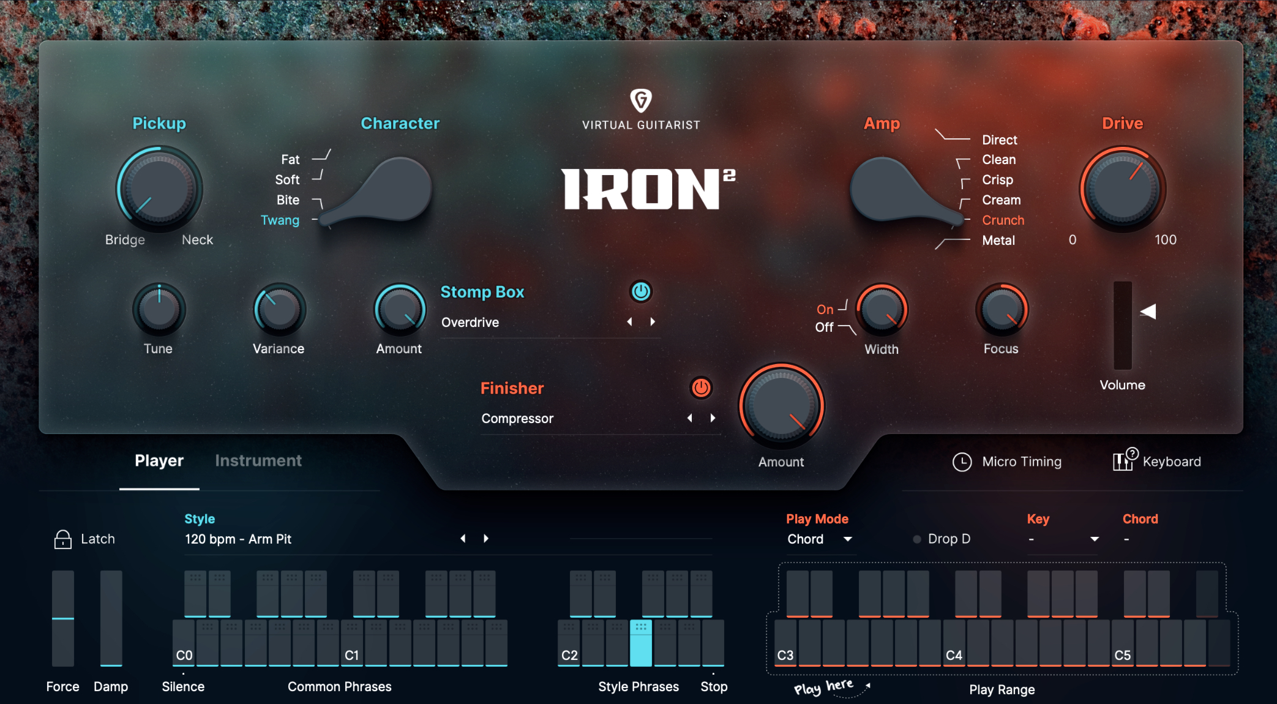The width and height of the screenshot is (1277, 704).
Task: Click the '120 bpm - Arm Pit' style name
Action: (238, 539)
